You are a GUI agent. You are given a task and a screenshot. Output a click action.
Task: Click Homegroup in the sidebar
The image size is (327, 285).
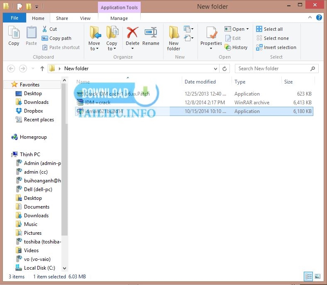click(x=33, y=137)
